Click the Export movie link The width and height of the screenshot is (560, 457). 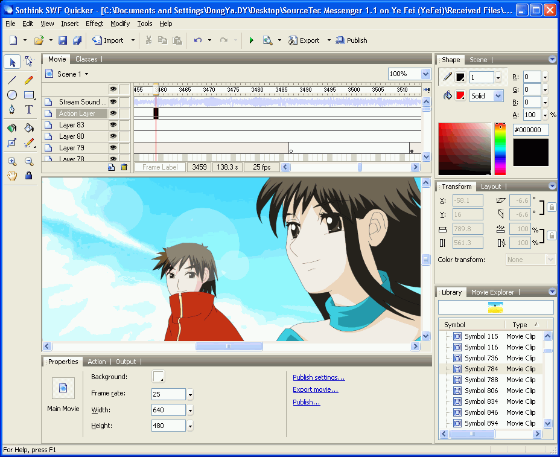tap(316, 389)
